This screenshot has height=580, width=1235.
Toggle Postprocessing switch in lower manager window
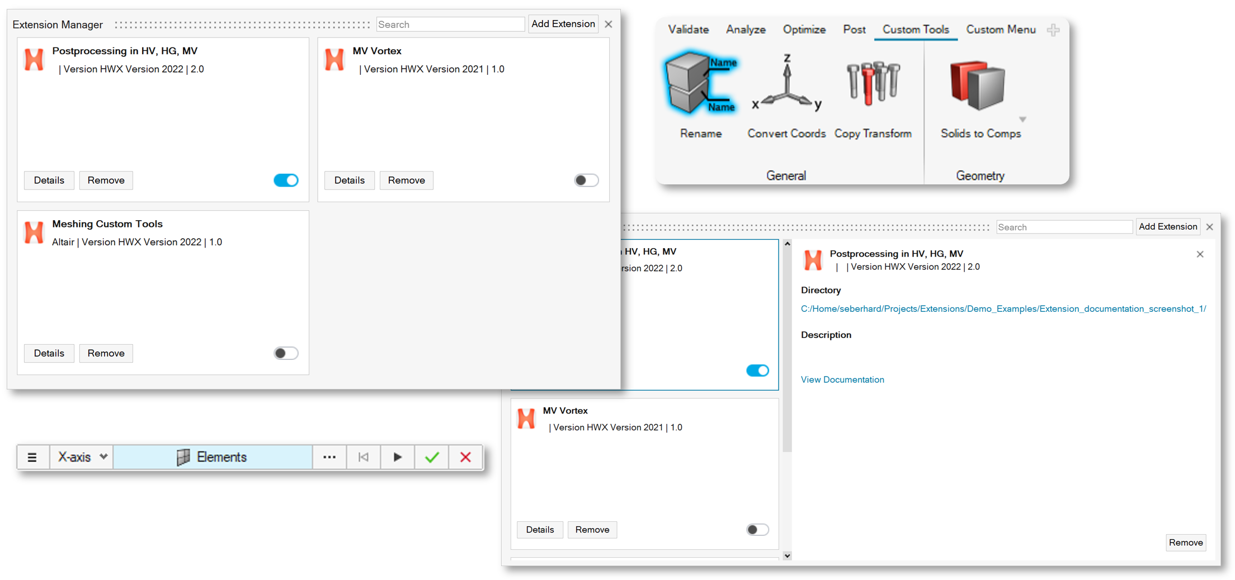[x=757, y=370]
